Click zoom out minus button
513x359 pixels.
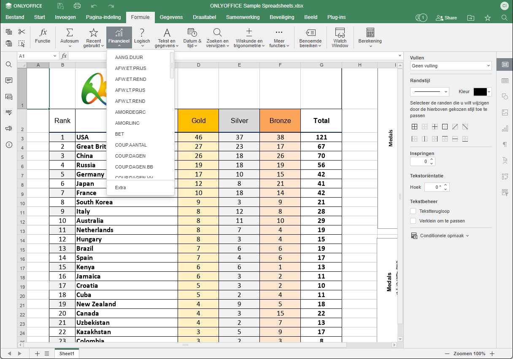click(x=448, y=354)
